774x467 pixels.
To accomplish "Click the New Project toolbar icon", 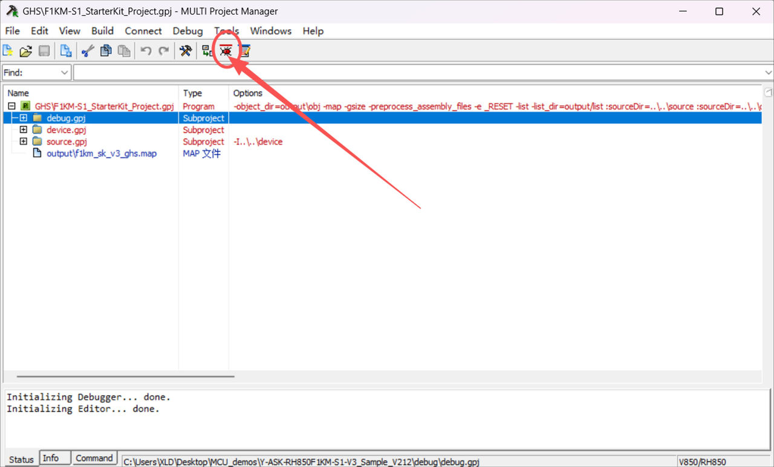I will click(8, 51).
